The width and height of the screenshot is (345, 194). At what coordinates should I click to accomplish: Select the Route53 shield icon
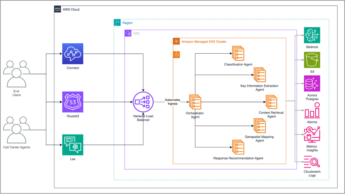(x=73, y=102)
